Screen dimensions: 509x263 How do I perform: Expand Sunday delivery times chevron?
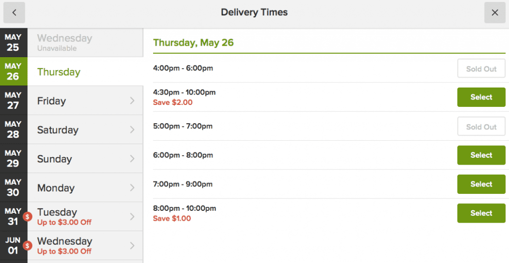pyautogui.click(x=132, y=159)
